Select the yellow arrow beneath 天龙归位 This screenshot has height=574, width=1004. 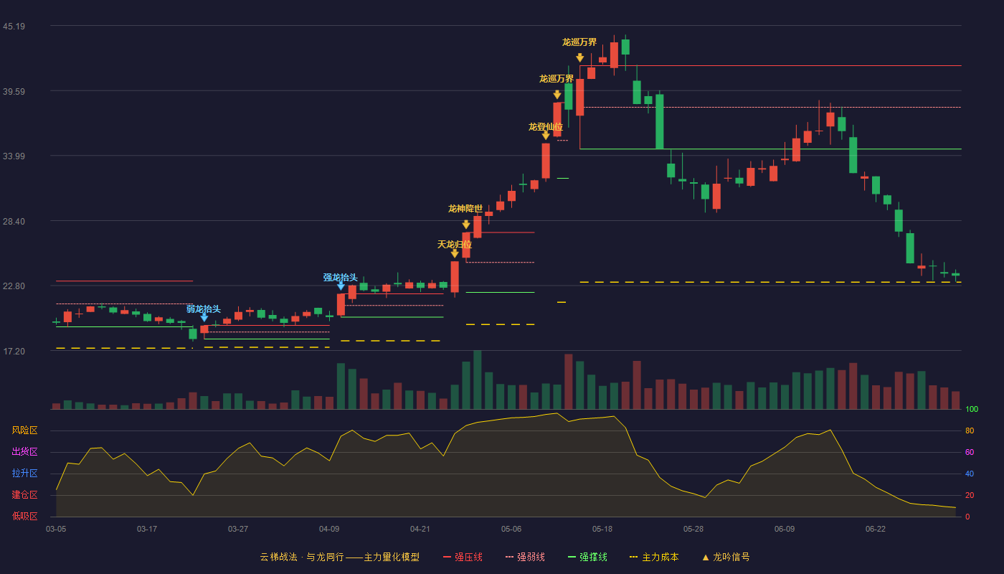coord(455,253)
